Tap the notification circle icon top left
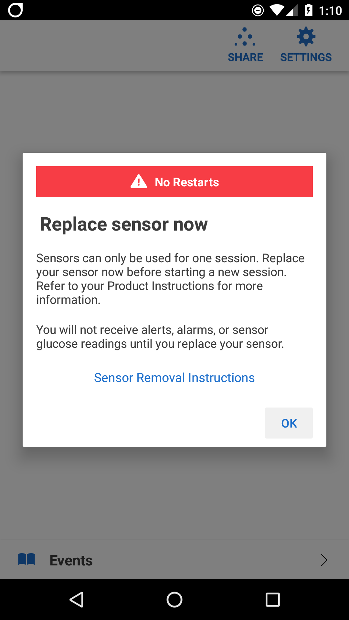Image resolution: width=349 pixels, height=620 pixels. coord(15,9)
